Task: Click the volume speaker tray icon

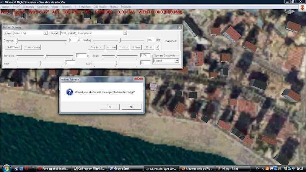Action: pyautogui.click(x=293, y=168)
